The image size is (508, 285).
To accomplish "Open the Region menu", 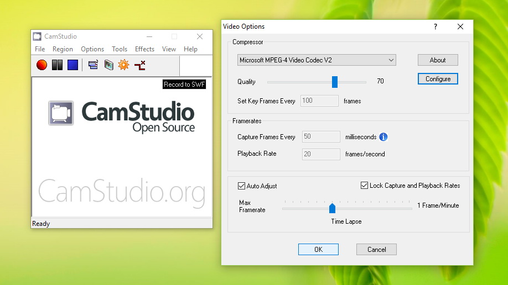I will click(x=63, y=49).
